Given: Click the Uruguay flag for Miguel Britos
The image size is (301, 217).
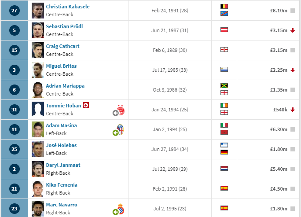Looking at the screenshot, I should [x=224, y=69].
